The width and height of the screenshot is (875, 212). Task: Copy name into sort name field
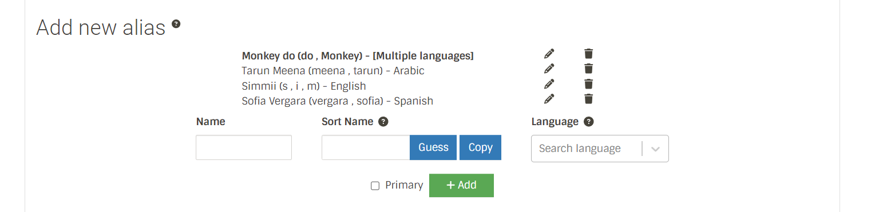[x=480, y=147]
